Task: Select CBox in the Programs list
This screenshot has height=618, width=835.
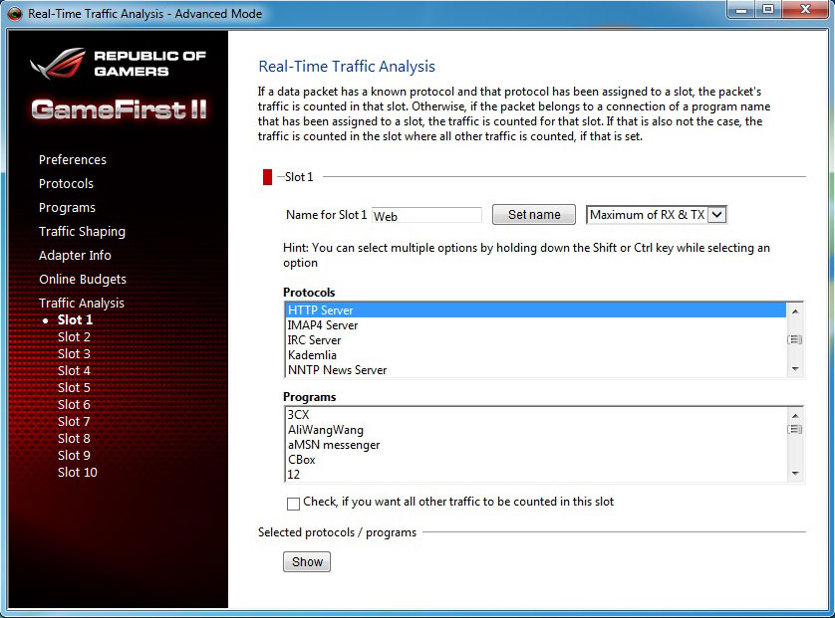Action: pos(536,460)
